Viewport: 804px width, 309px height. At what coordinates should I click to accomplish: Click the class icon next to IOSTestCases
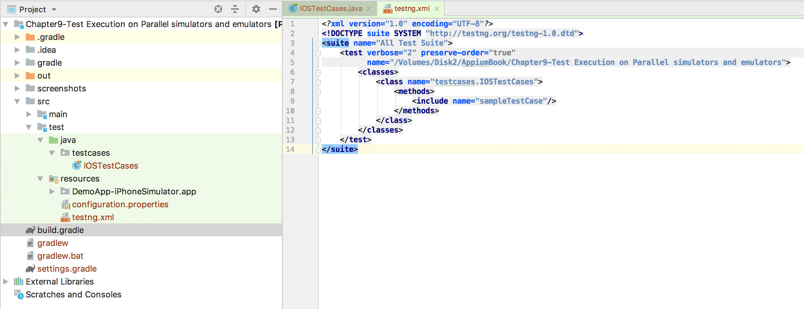[x=76, y=166]
